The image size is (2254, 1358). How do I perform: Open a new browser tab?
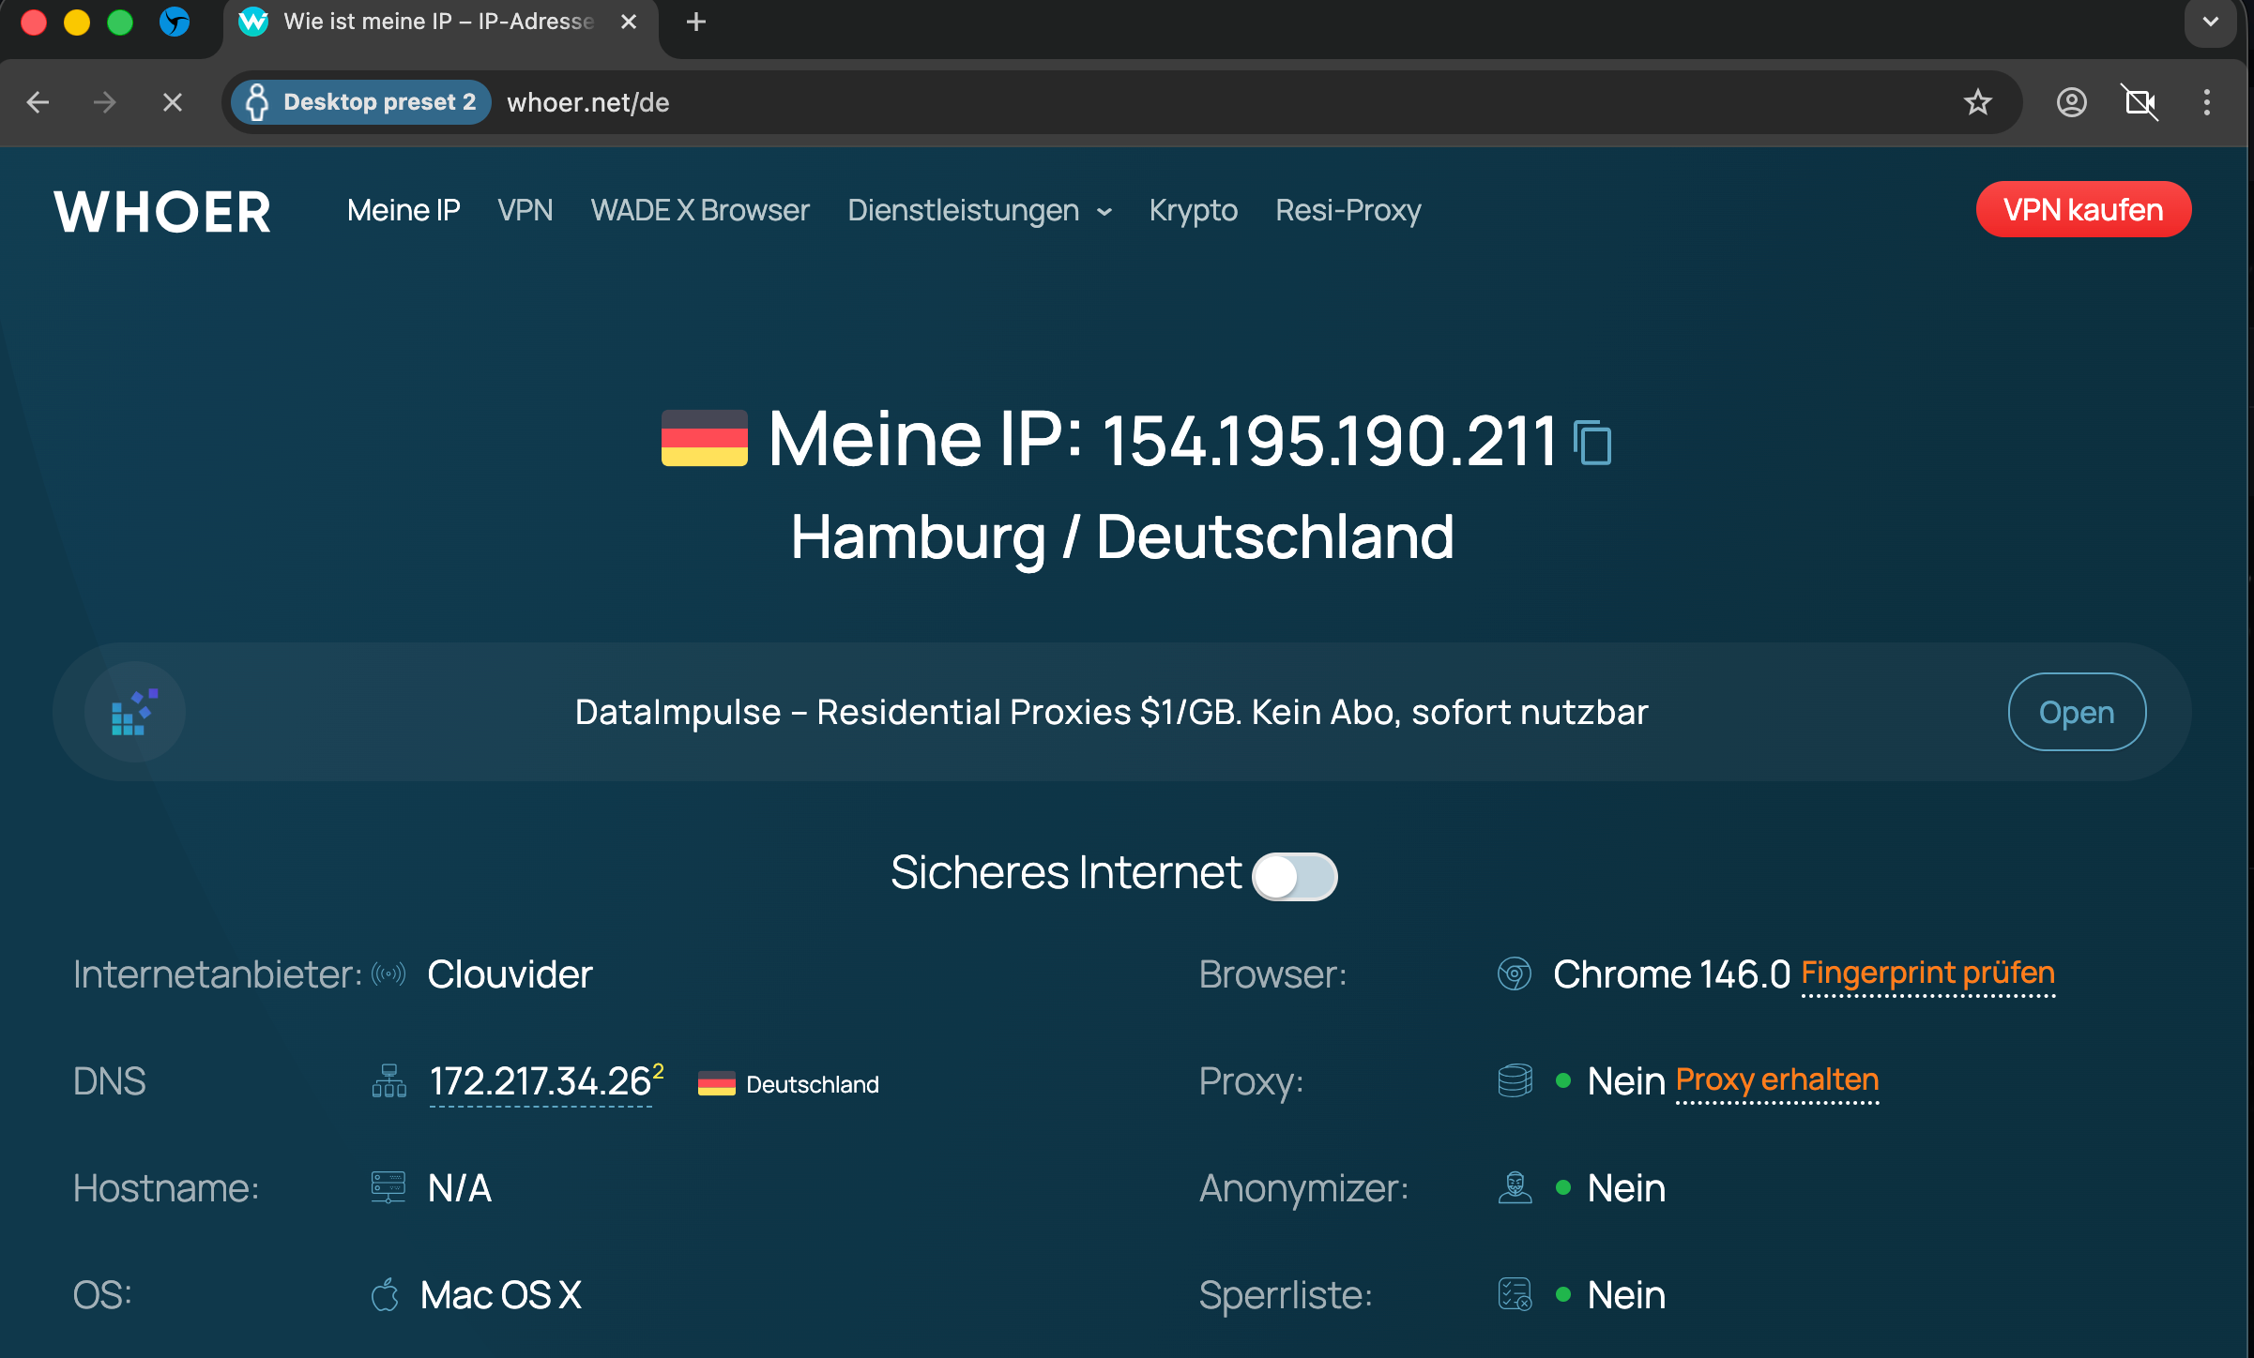(695, 22)
